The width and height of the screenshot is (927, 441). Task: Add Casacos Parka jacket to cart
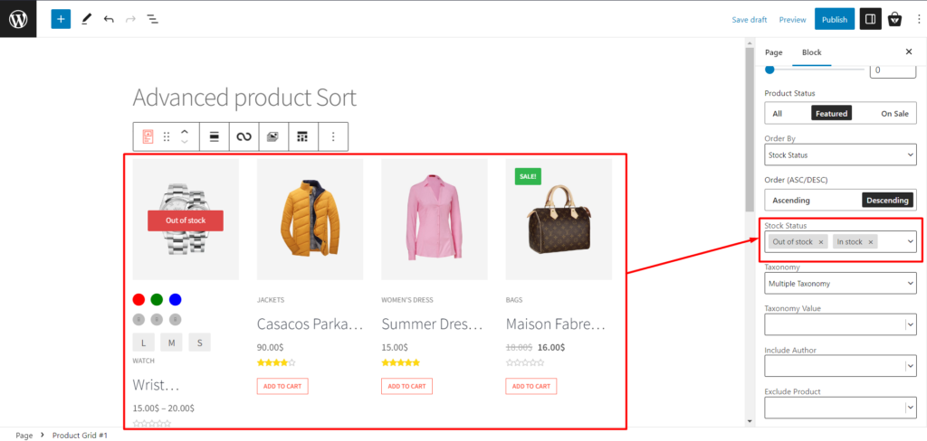282,386
